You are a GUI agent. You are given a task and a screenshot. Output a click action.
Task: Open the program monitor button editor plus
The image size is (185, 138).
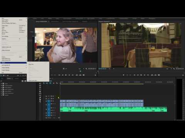point(183,75)
